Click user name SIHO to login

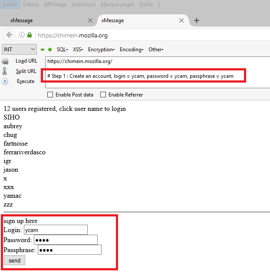pos(12,117)
